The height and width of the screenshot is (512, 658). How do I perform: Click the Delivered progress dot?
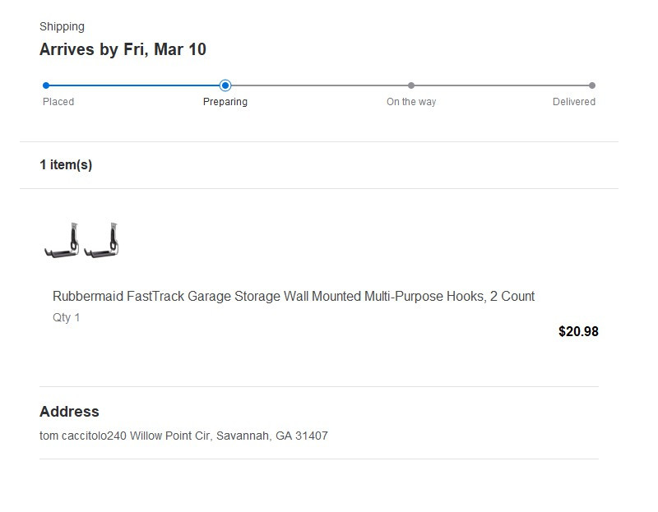pos(591,85)
